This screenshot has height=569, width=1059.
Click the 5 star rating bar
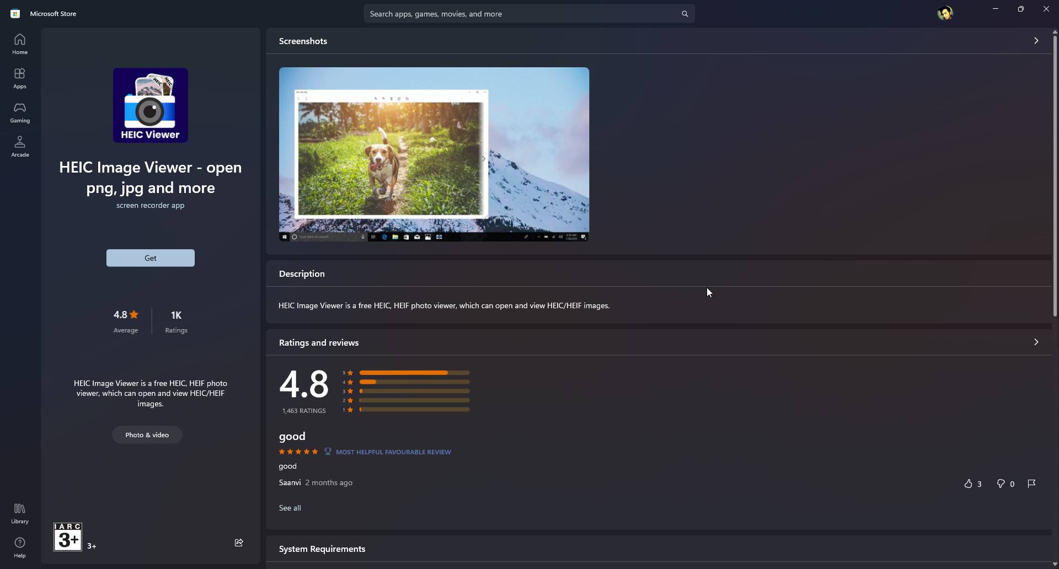tap(415, 373)
